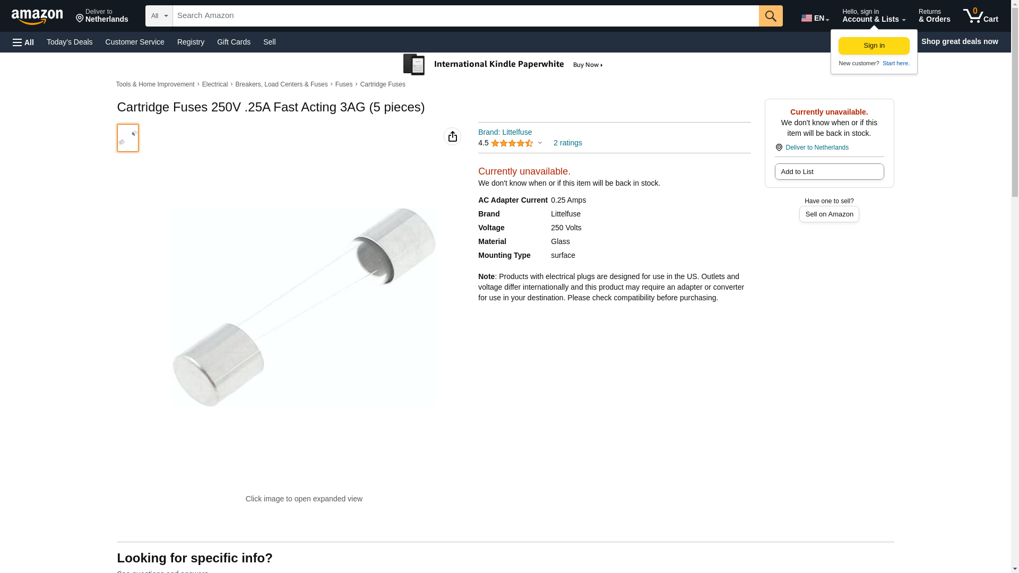The width and height of the screenshot is (1019, 573).
Task: Click into the Search Amazon field
Action: click(465, 16)
